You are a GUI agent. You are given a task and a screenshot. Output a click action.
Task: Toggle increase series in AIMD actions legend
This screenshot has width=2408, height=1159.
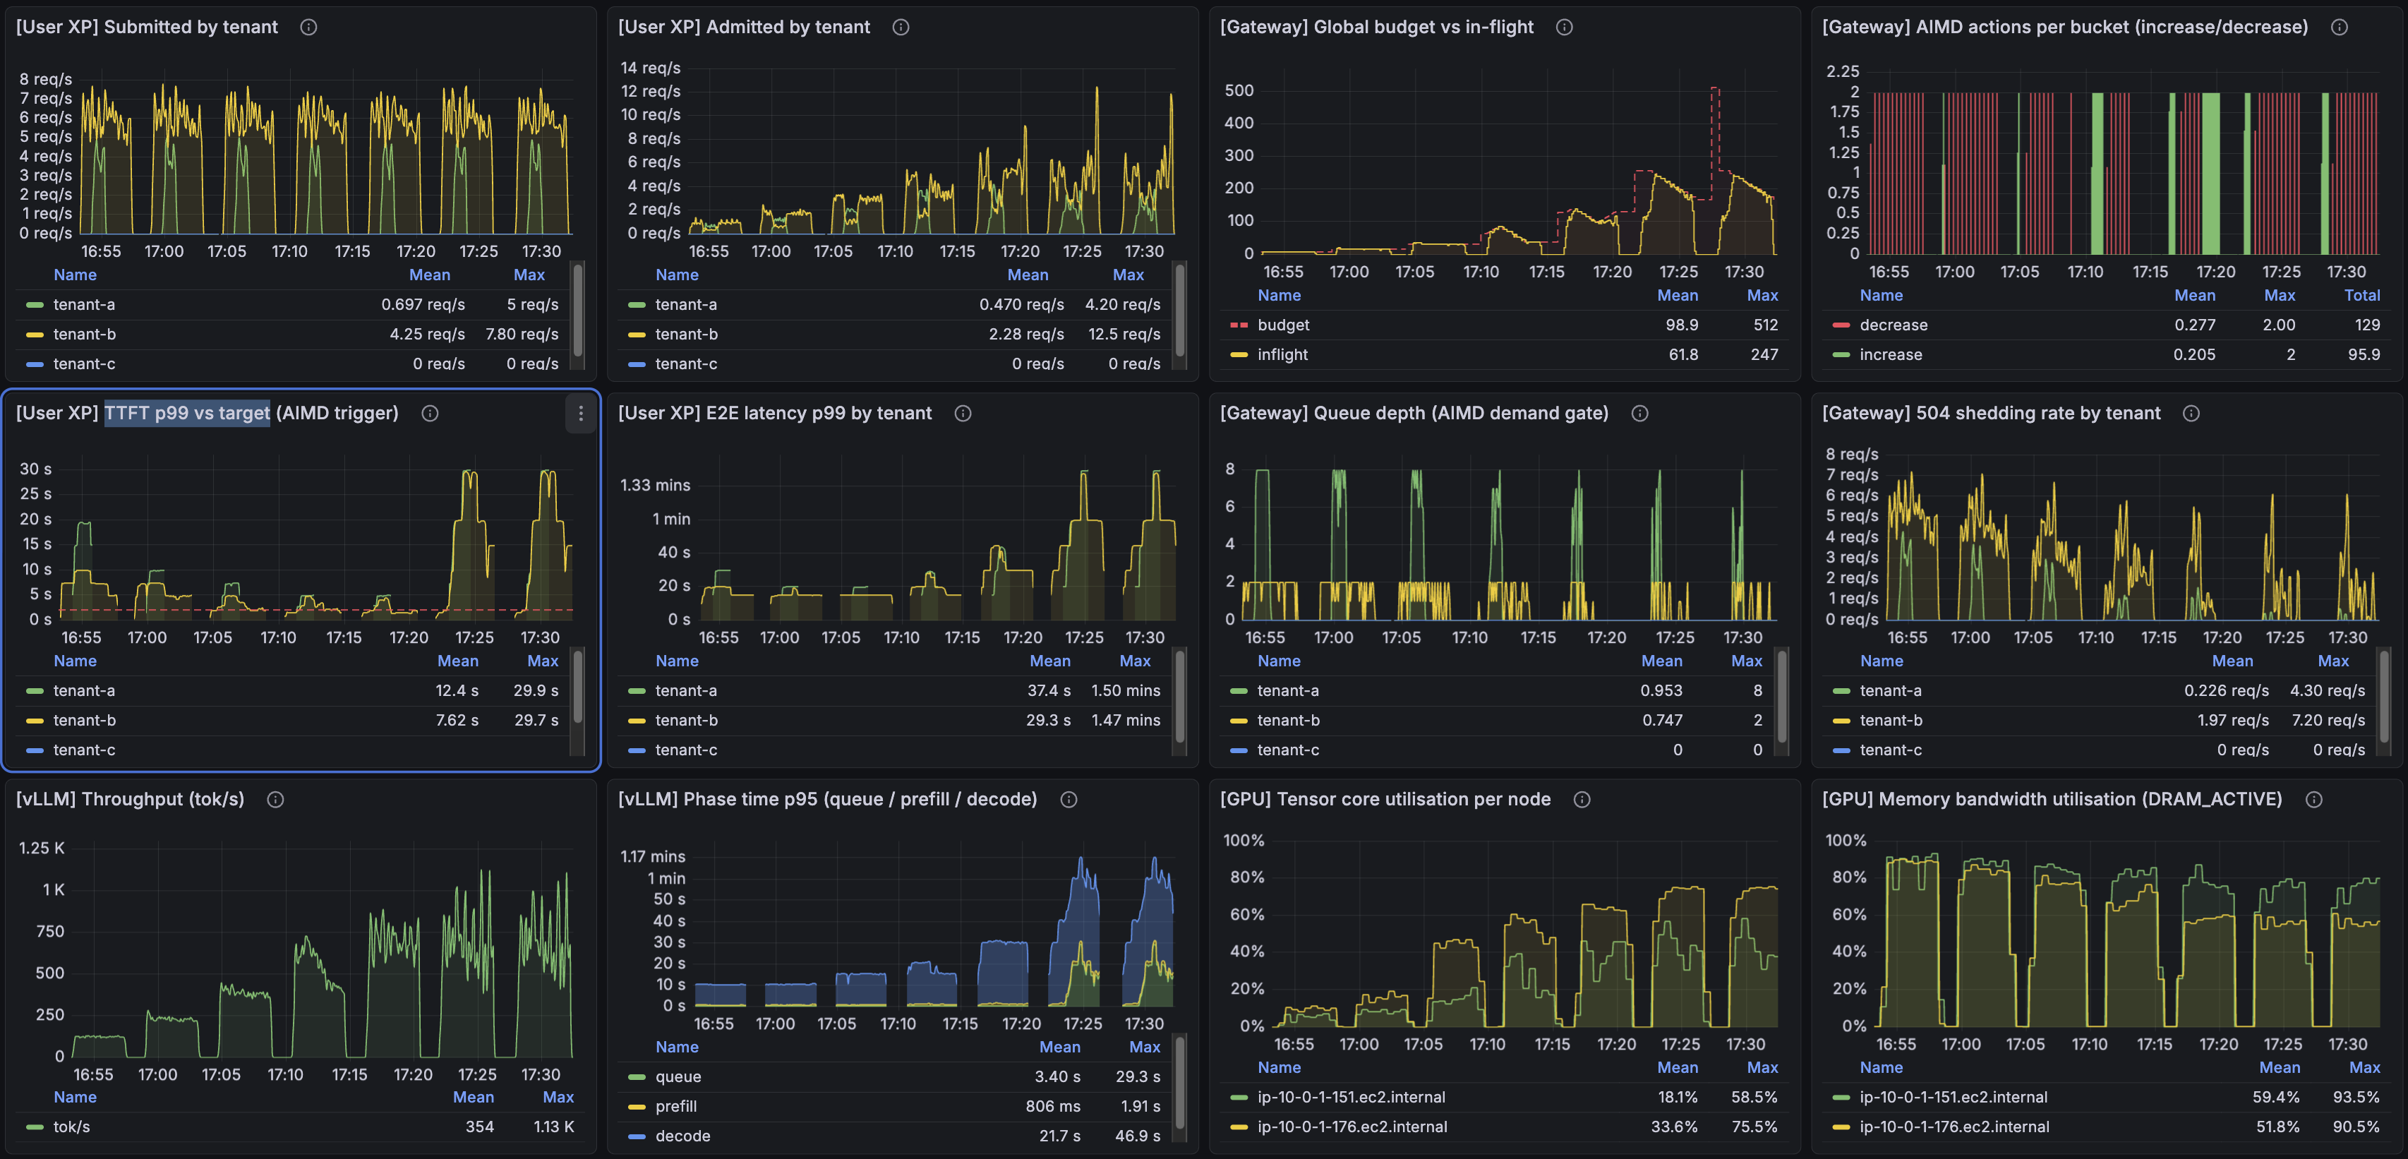point(1890,355)
